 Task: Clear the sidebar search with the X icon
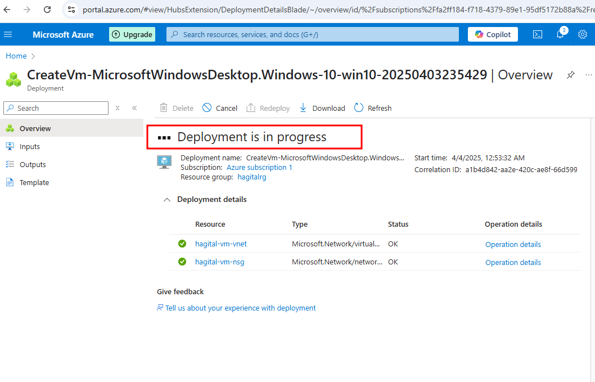point(118,108)
